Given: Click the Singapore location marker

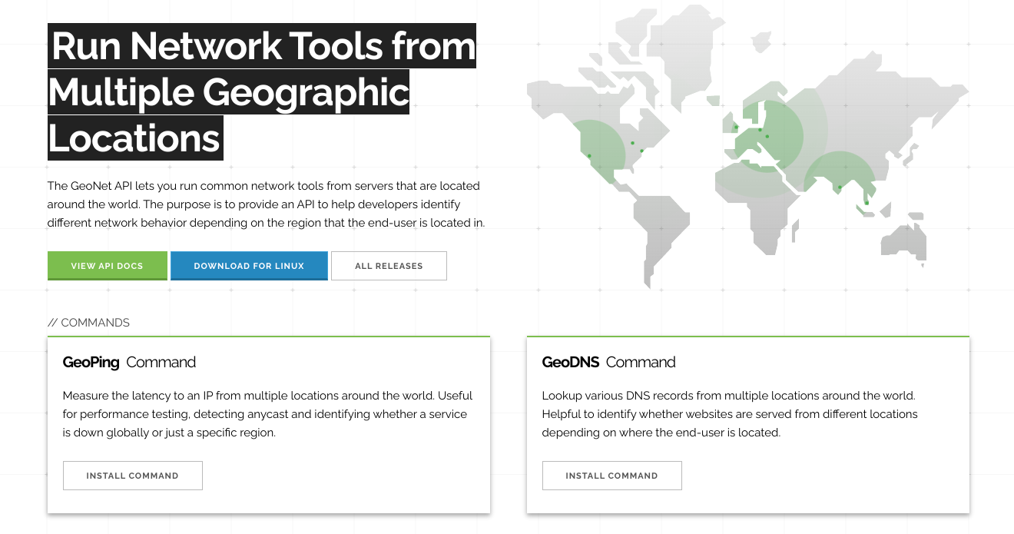Looking at the screenshot, I should click(x=867, y=204).
